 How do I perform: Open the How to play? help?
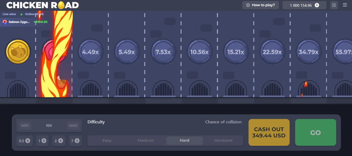(x=260, y=5)
